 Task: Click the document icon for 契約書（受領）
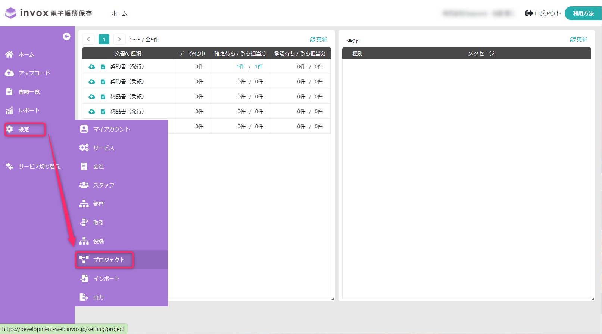point(103,81)
